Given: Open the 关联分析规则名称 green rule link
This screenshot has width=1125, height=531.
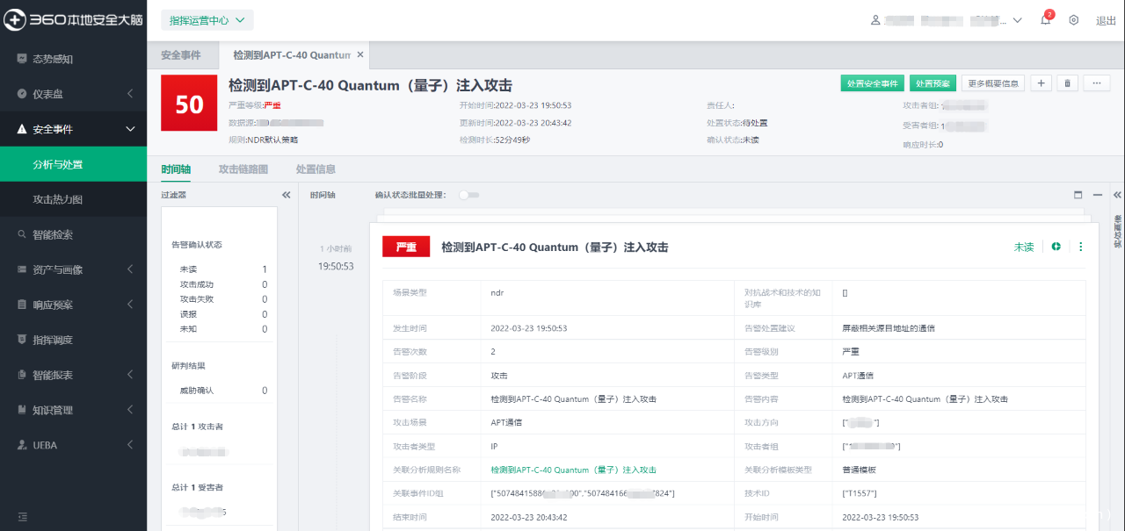Looking at the screenshot, I should [573, 470].
